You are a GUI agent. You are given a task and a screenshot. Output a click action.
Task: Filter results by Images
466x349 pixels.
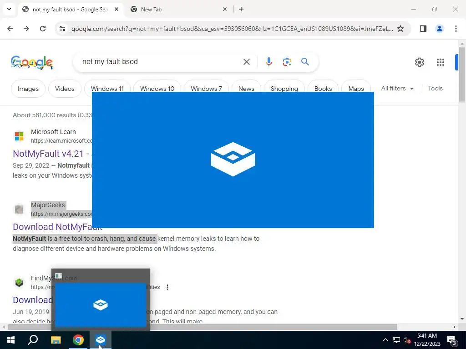[28, 89]
